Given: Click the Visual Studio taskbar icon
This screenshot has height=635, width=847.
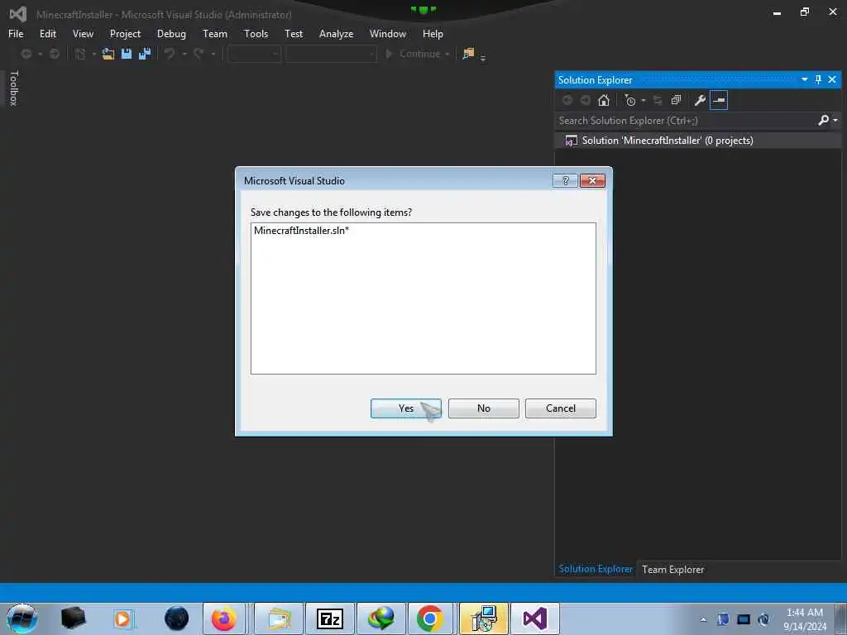Looking at the screenshot, I should tap(535, 618).
